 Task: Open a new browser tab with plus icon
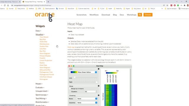[x=48, y=2]
